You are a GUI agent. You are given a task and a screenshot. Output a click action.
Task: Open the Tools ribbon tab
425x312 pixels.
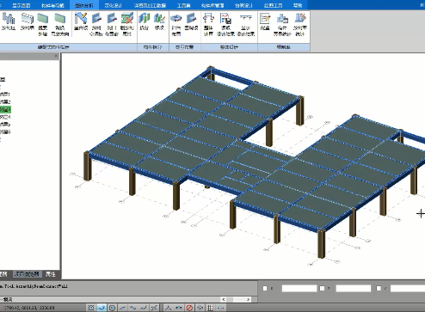point(183,5)
